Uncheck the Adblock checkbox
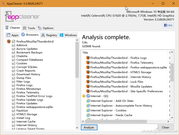Image resolution: width=179 pixels, height=135 pixels. [x=14, y=45]
